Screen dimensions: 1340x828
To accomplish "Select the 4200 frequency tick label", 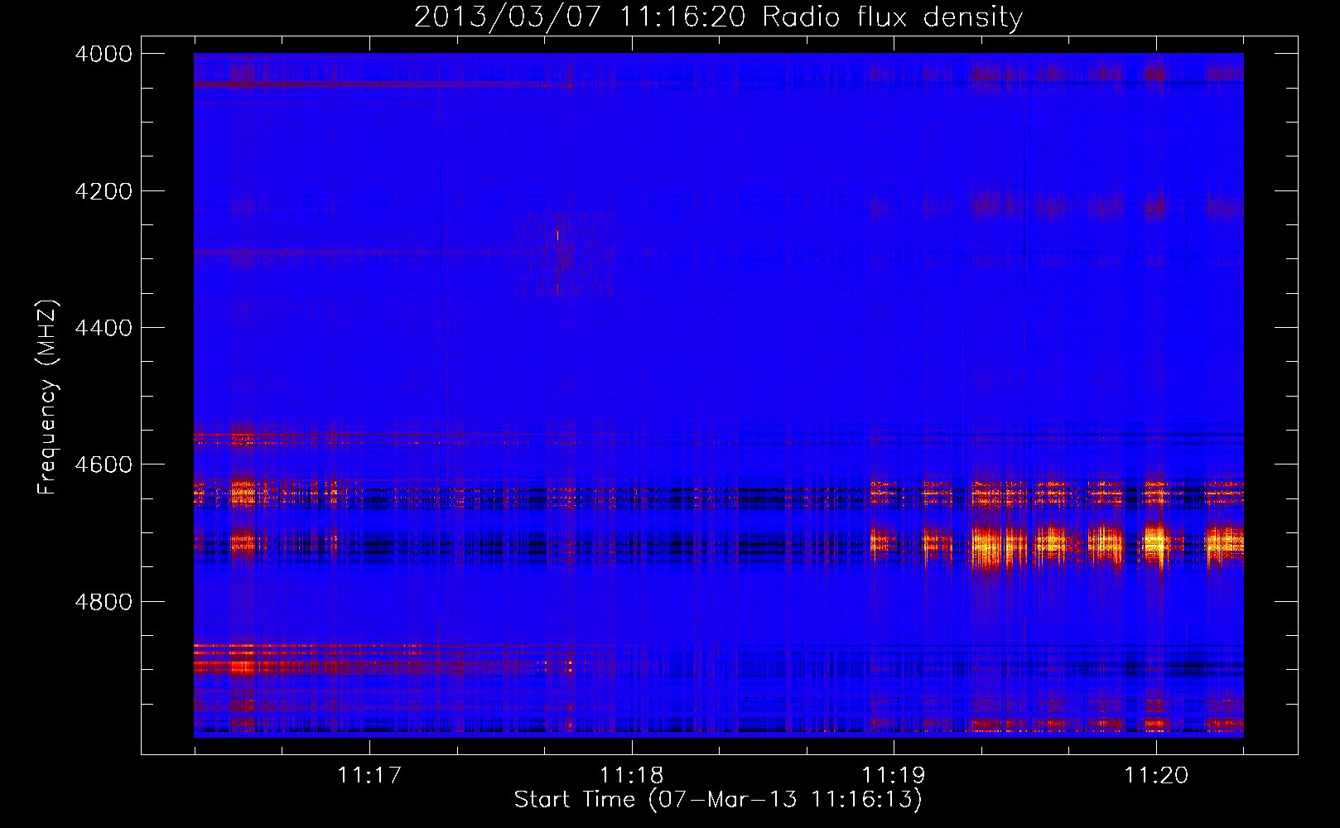I will [104, 191].
